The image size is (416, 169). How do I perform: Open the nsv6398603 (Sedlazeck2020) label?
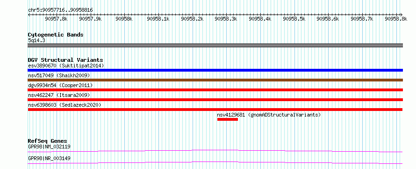pyautogui.click(x=65, y=105)
